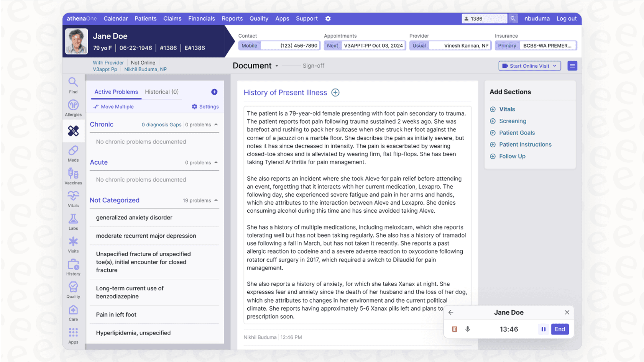Click End to finish the session
644x362 pixels.
tap(560, 329)
